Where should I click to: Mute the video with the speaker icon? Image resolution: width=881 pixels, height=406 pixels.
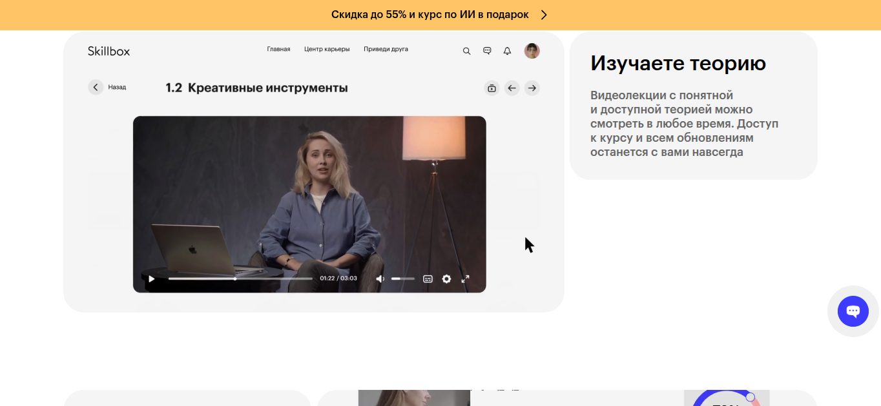380,279
